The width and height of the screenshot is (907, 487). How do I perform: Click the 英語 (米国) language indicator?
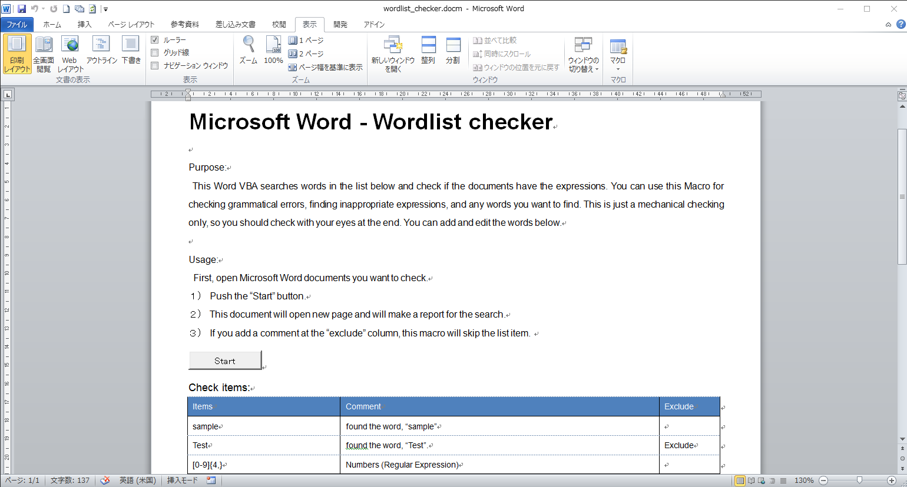point(138,481)
